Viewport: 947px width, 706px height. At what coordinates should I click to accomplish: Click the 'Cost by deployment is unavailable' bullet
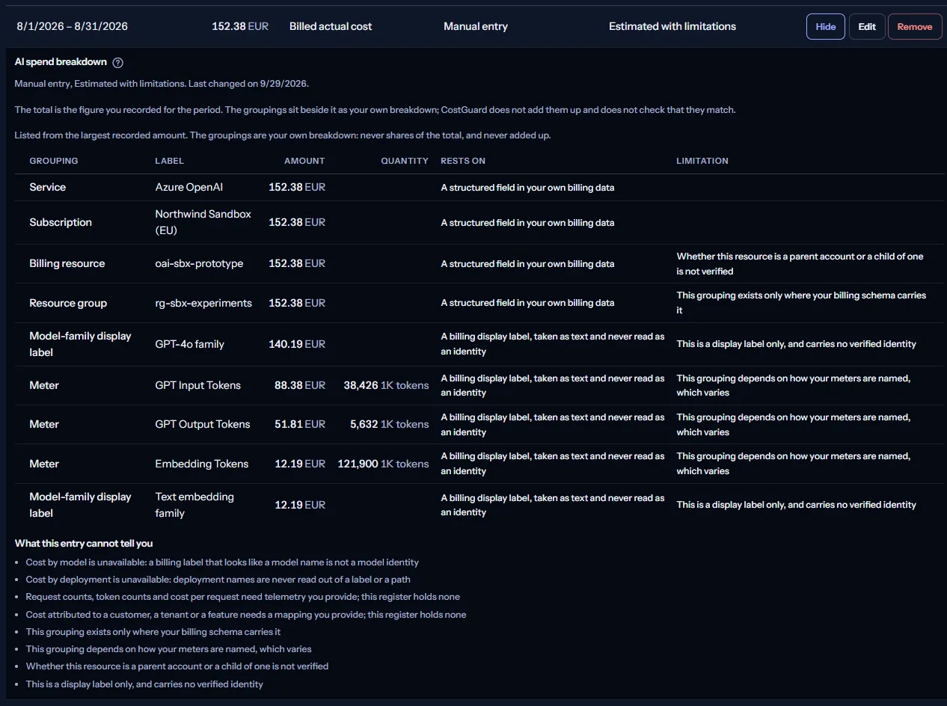point(218,579)
